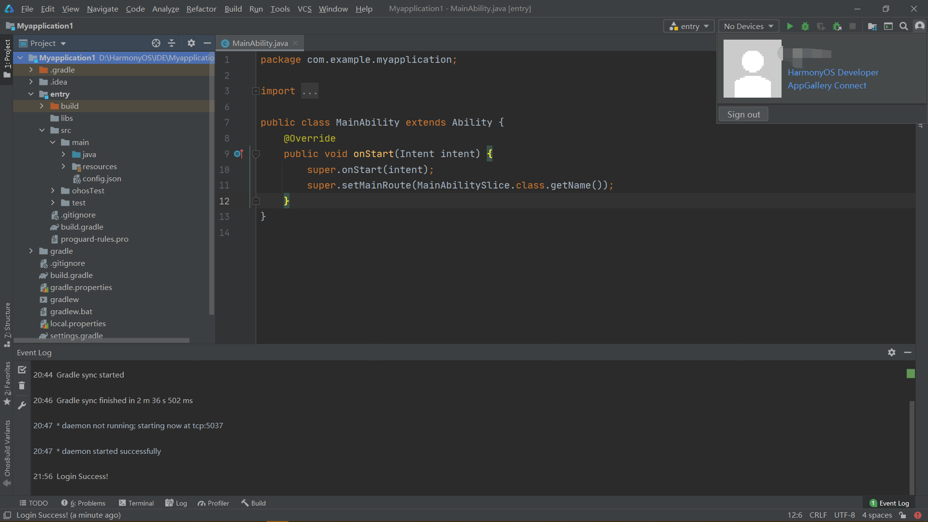Select the Refactor menu item
The height and width of the screenshot is (522, 928).
point(201,8)
